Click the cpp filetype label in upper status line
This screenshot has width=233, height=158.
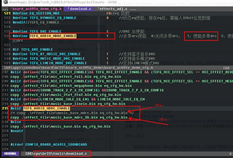[x=226, y=68]
